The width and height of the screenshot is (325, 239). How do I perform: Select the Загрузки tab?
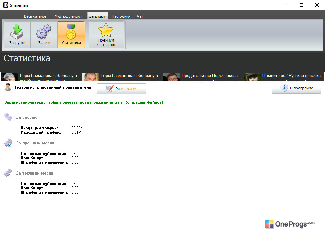point(97,16)
